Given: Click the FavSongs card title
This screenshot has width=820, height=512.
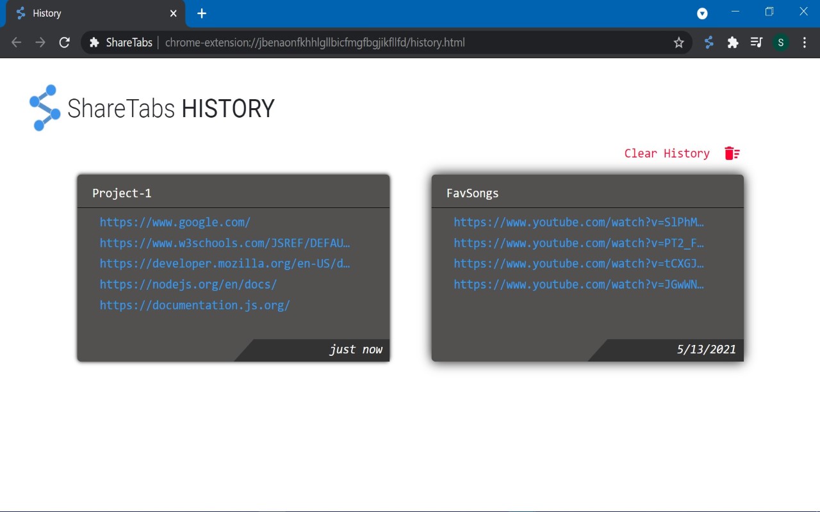Looking at the screenshot, I should [472, 193].
